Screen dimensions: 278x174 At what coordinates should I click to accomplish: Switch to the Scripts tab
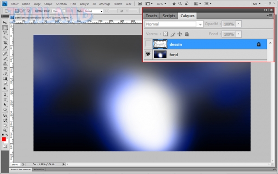(x=169, y=16)
